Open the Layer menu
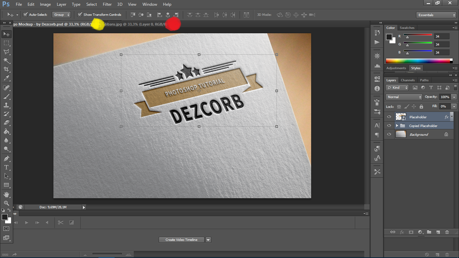This screenshot has width=459, height=258. tap(61, 4)
